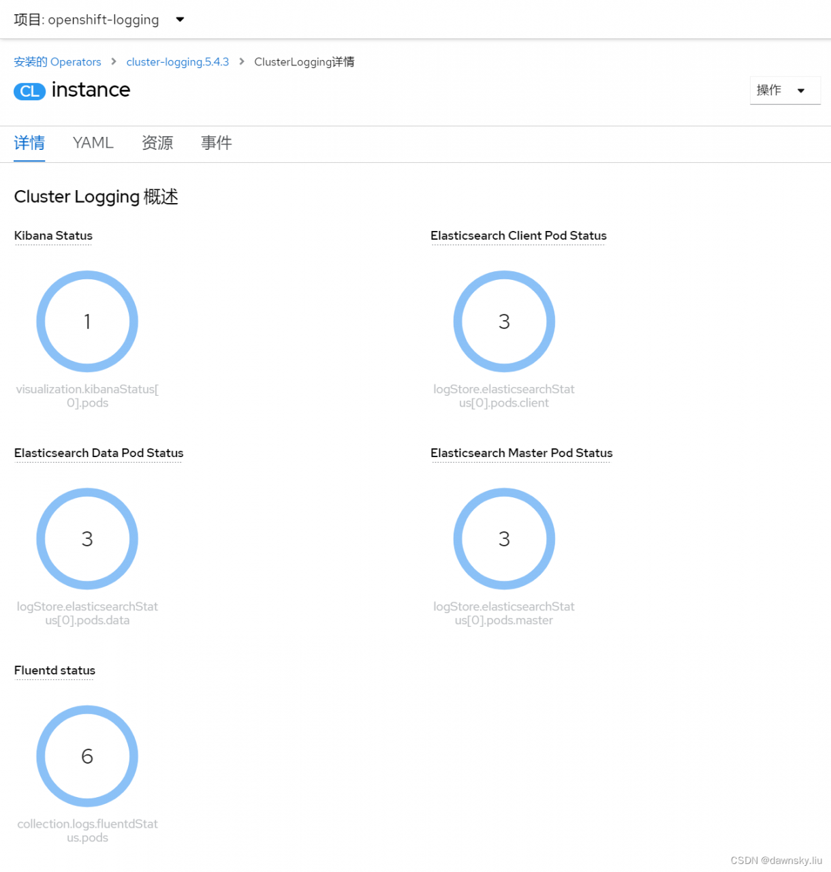831x872 pixels.
Task: Click the Elasticsearch Client Pod donut chart
Action: click(504, 322)
